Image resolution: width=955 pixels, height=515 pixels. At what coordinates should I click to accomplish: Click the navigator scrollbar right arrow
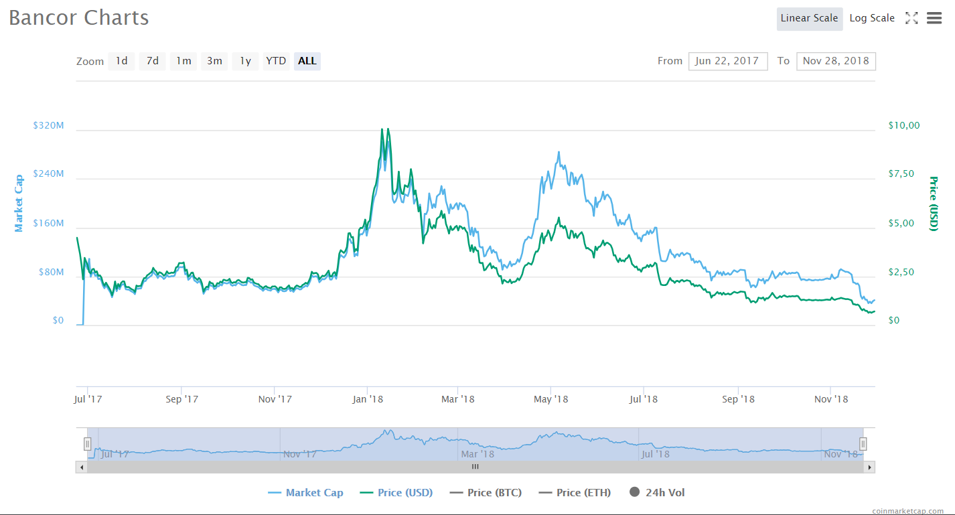click(869, 467)
